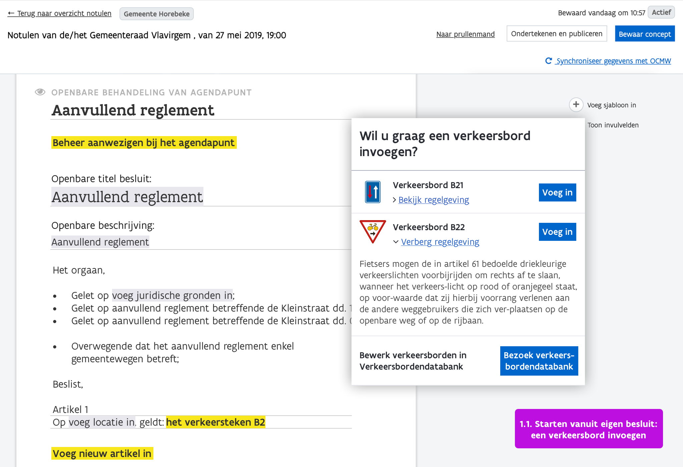Click the Openbare titel besluit field
This screenshot has height=467, width=683.
click(127, 197)
